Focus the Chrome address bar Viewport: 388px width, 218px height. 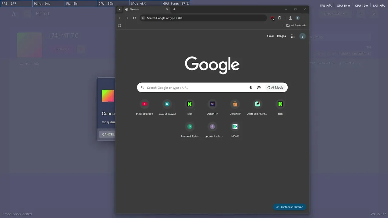(203, 18)
